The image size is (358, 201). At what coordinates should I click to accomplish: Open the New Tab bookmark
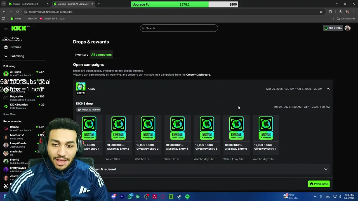(x=32, y=19)
